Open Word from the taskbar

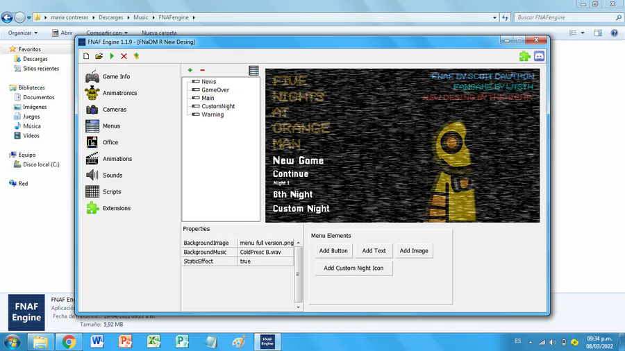click(97, 342)
